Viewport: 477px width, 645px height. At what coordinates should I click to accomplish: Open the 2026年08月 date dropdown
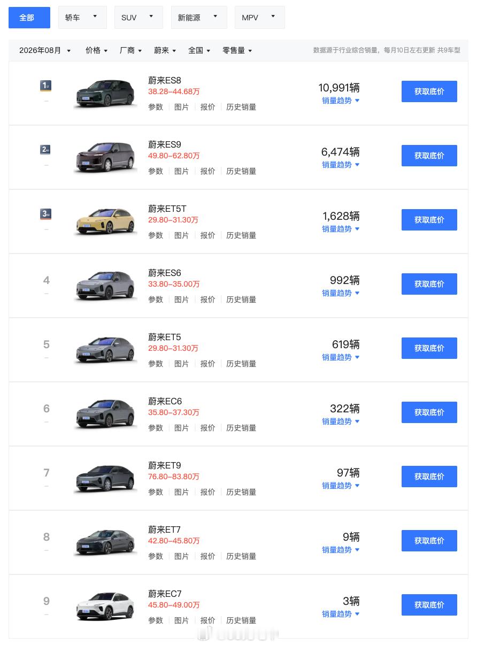click(x=45, y=50)
